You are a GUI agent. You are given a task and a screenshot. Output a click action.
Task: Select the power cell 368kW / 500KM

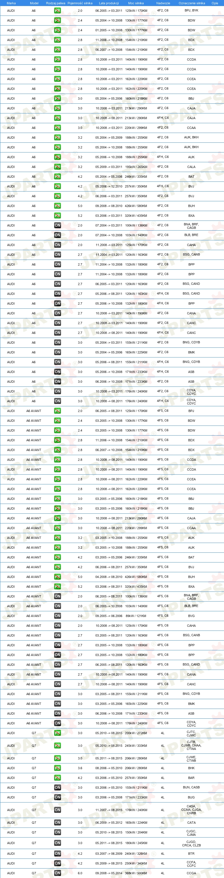(x=136, y=873)
